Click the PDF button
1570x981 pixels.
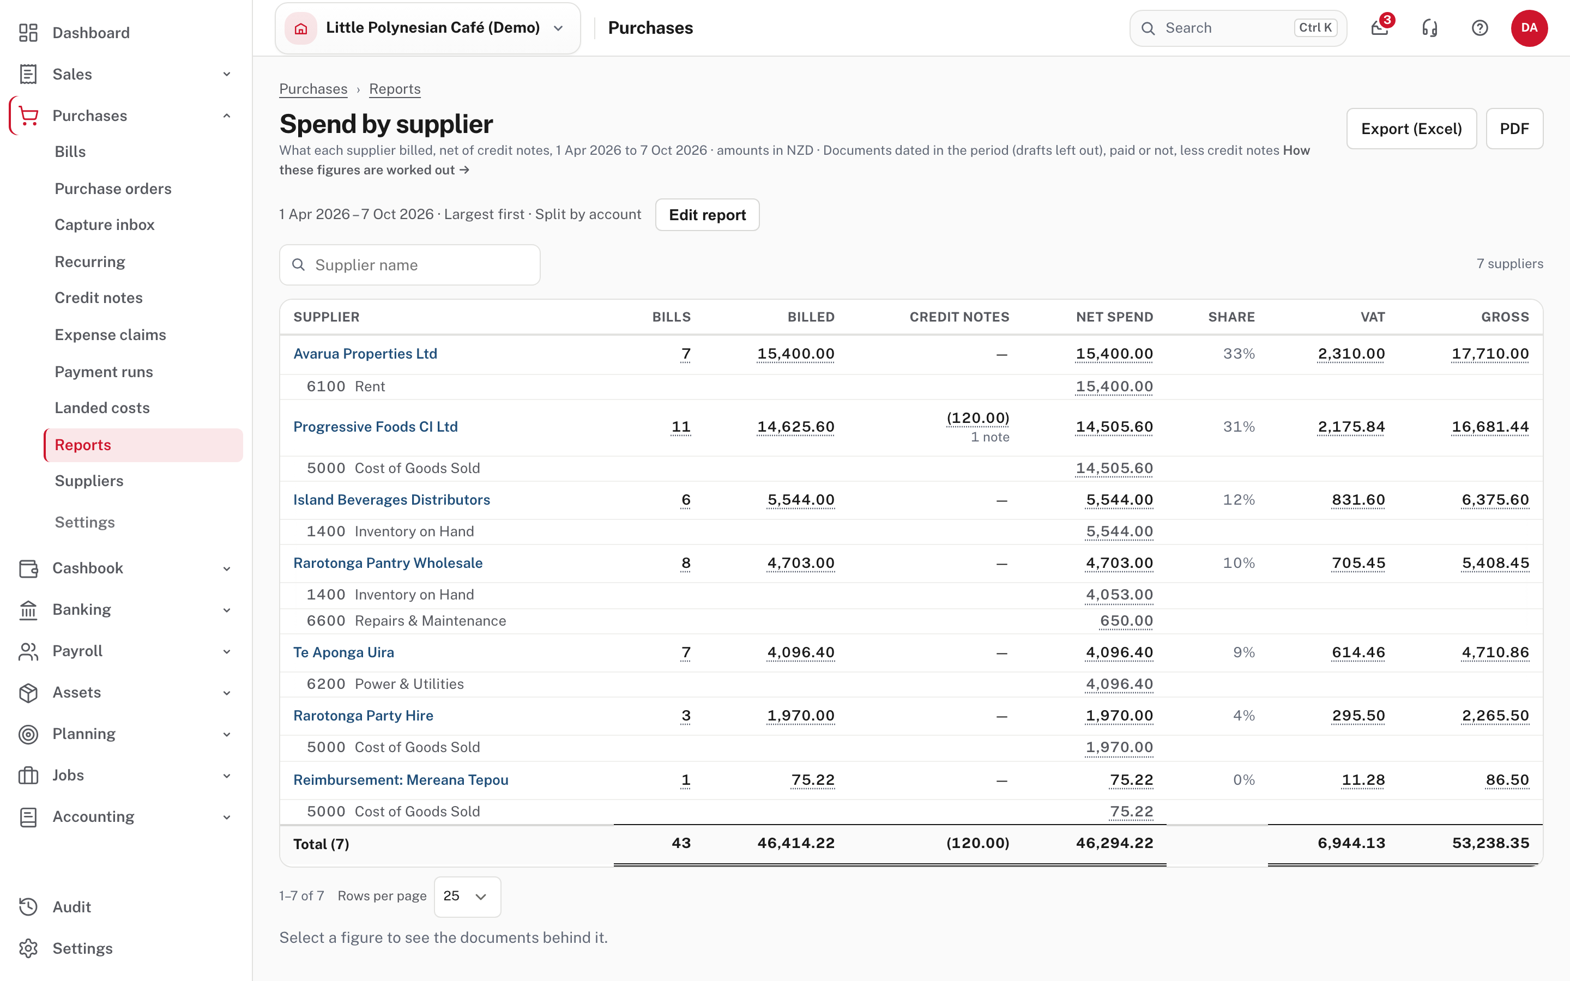1514,129
